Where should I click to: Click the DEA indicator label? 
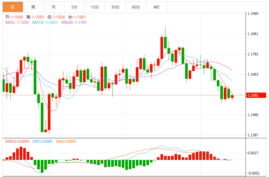[66, 141]
